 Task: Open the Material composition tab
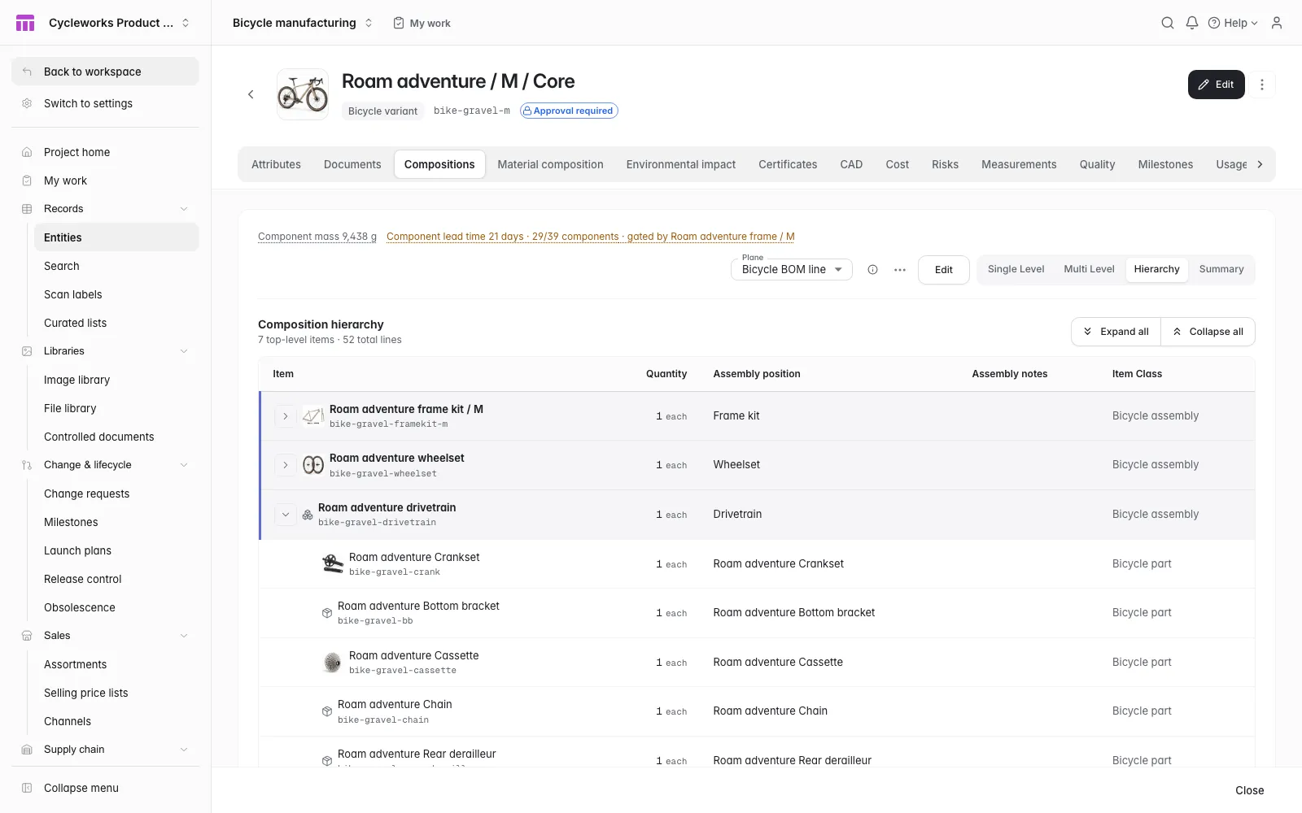(x=550, y=164)
